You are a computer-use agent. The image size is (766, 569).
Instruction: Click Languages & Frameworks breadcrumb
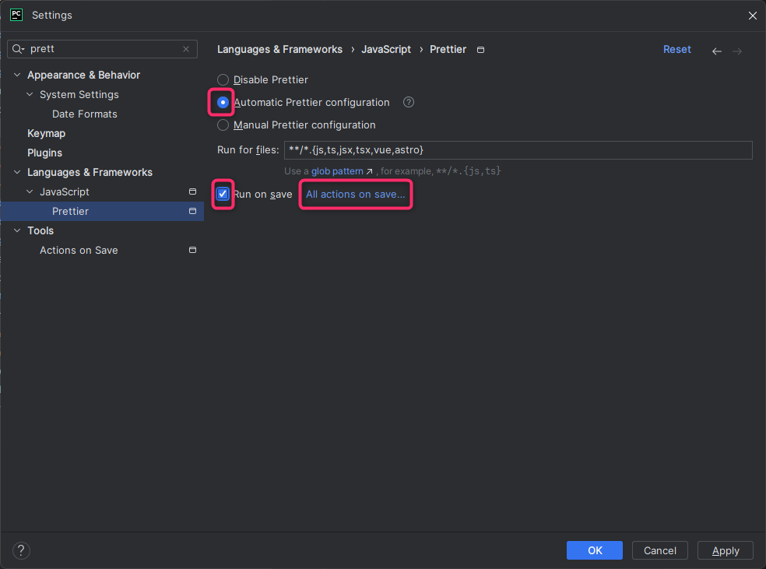click(280, 49)
